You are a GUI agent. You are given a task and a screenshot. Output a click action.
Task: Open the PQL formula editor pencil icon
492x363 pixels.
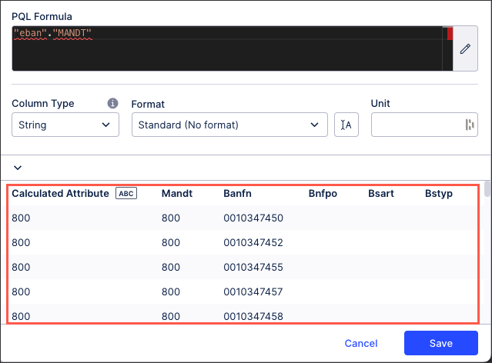point(465,48)
